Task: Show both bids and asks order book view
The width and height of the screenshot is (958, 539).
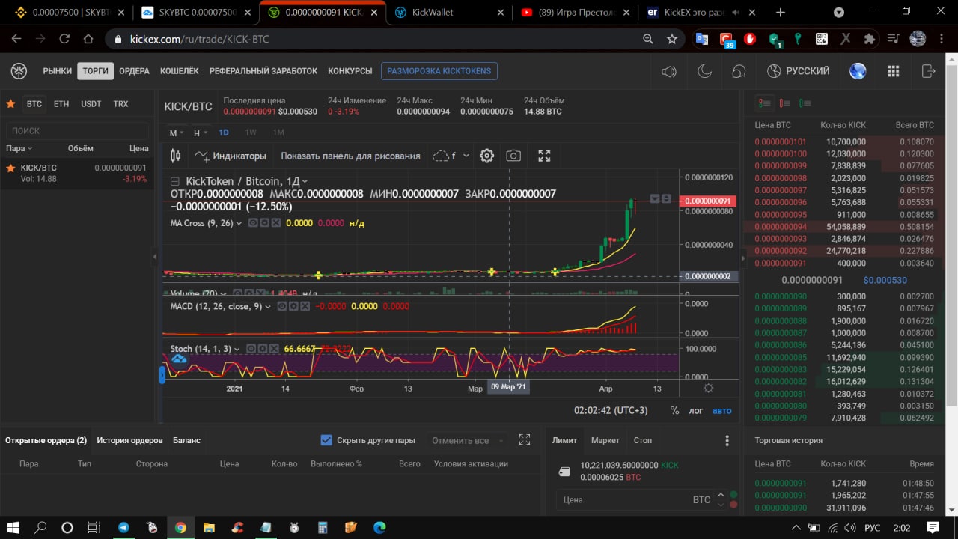Action: click(x=764, y=103)
